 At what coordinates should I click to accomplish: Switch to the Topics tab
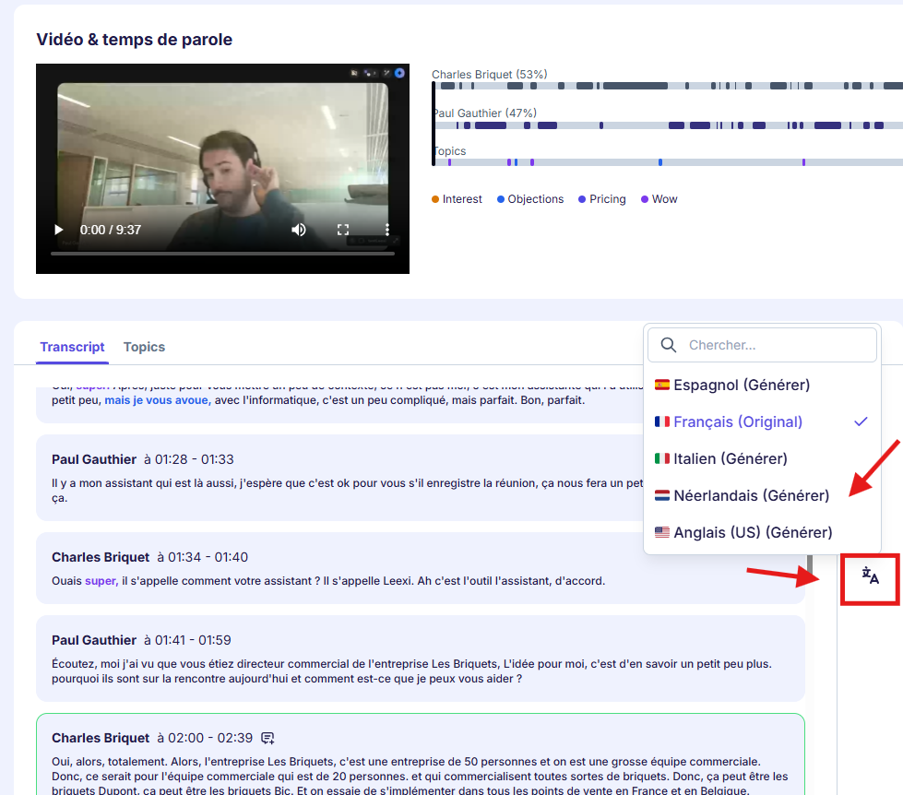(144, 347)
